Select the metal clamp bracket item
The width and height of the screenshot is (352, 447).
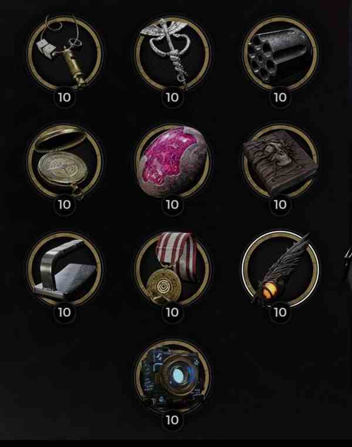[x=65, y=269]
